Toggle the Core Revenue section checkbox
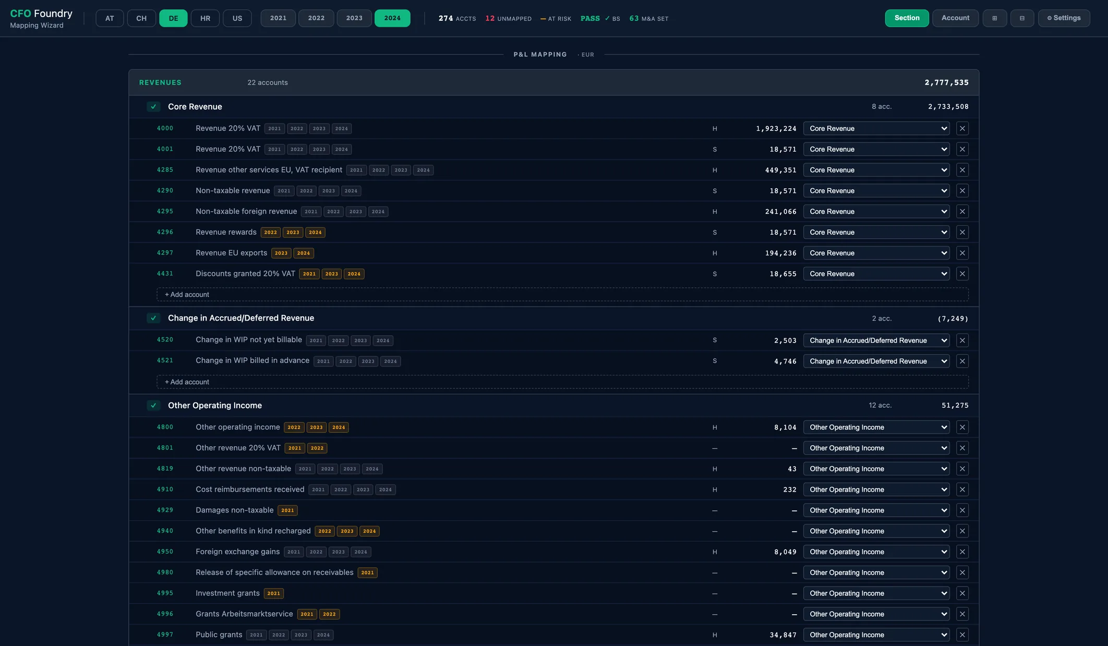 coord(153,107)
